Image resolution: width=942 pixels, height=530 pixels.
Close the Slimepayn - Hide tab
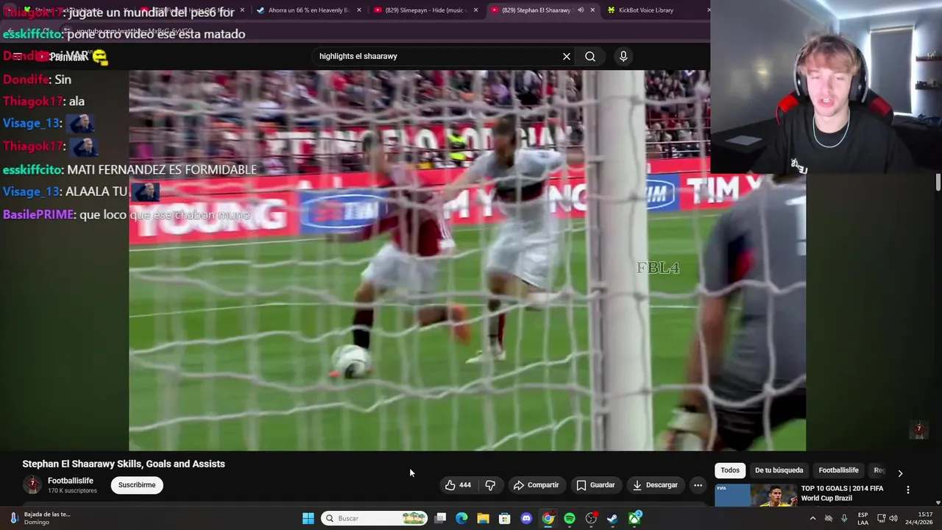coord(476,10)
